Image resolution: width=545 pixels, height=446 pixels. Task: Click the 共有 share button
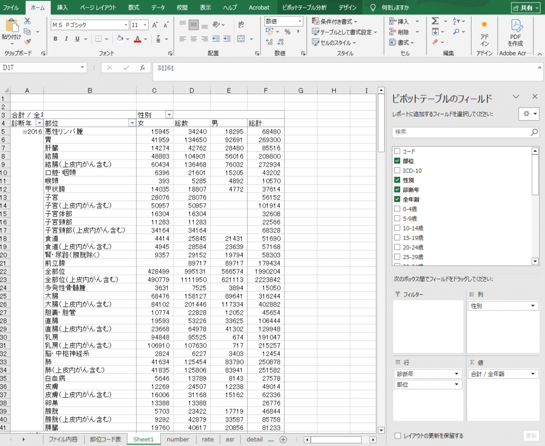click(525, 8)
